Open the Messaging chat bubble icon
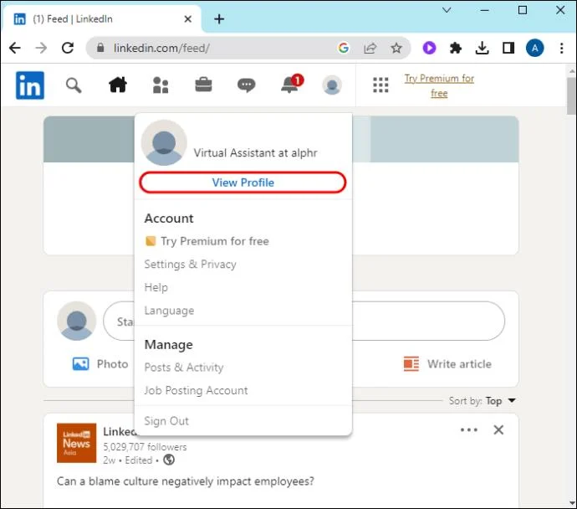The height and width of the screenshot is (509, 577). point(246,85)
